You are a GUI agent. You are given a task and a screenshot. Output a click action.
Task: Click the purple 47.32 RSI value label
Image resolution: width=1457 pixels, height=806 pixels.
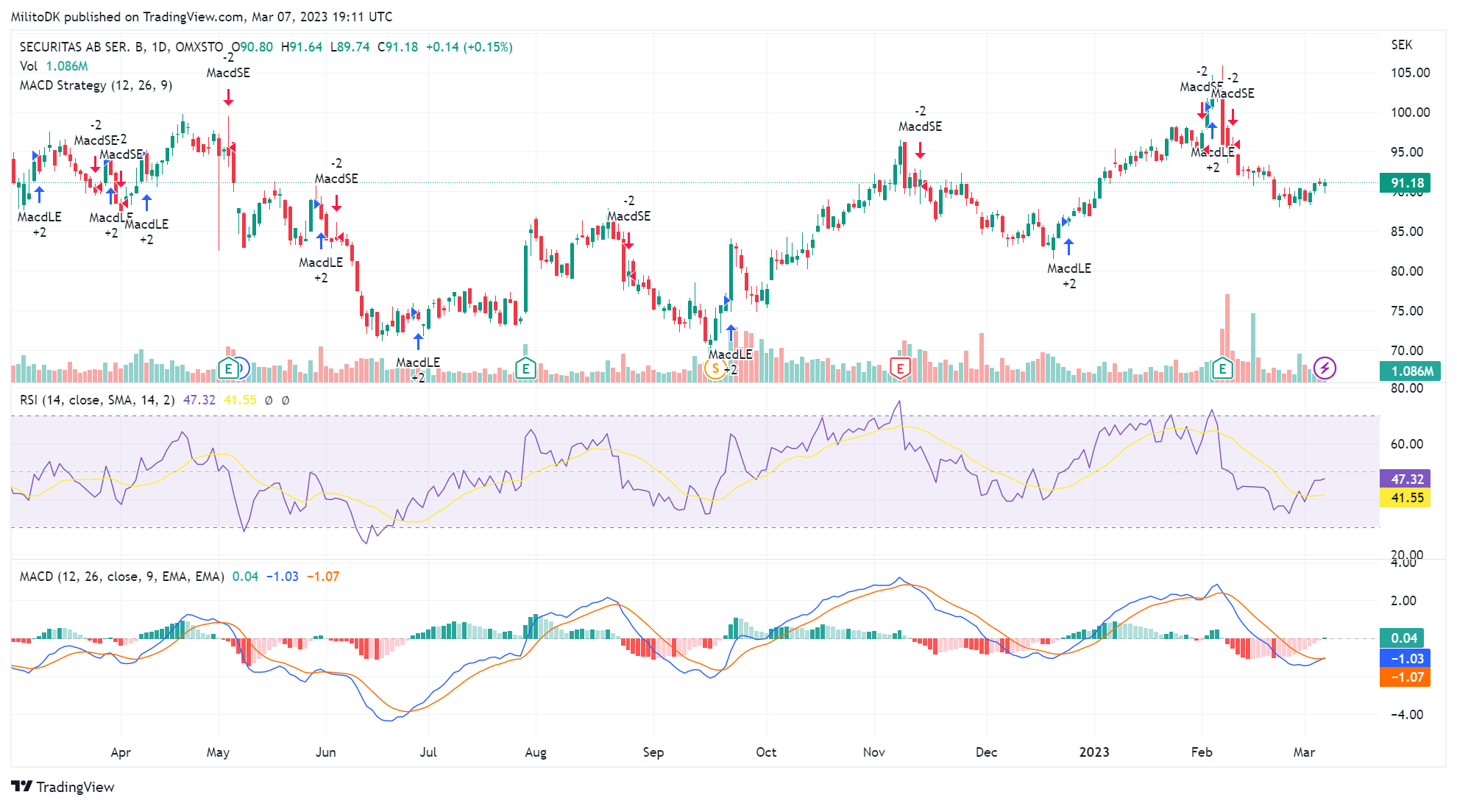(1405, 479)
